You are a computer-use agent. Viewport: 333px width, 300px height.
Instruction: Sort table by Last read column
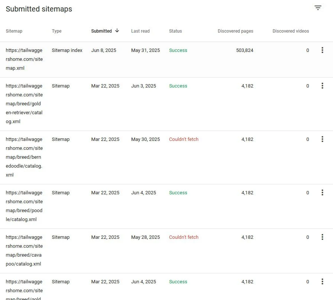point(140,31)
